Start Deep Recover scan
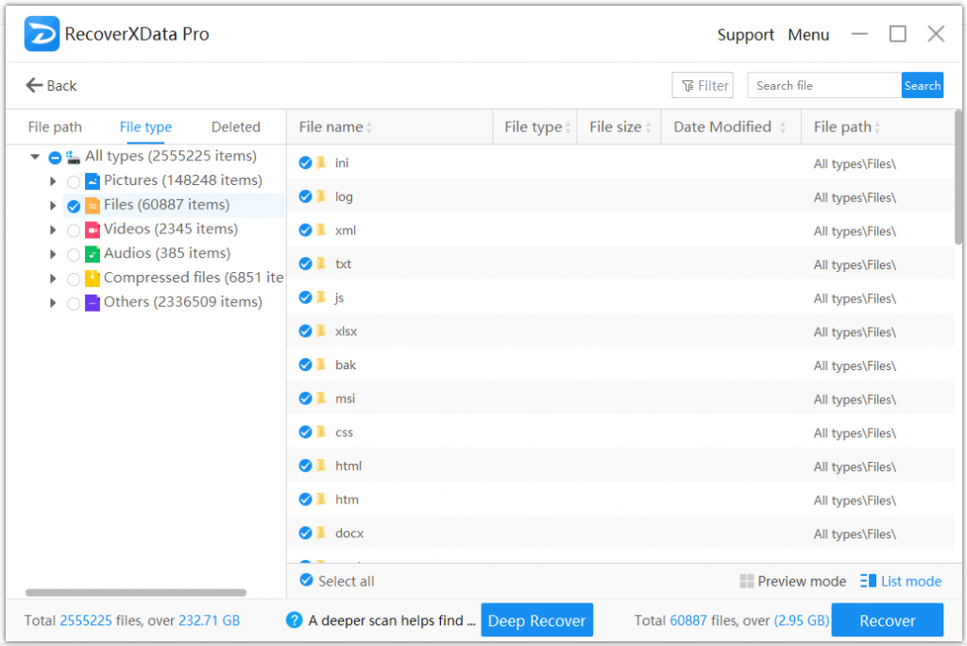The image size is (967, 646). 536,620
